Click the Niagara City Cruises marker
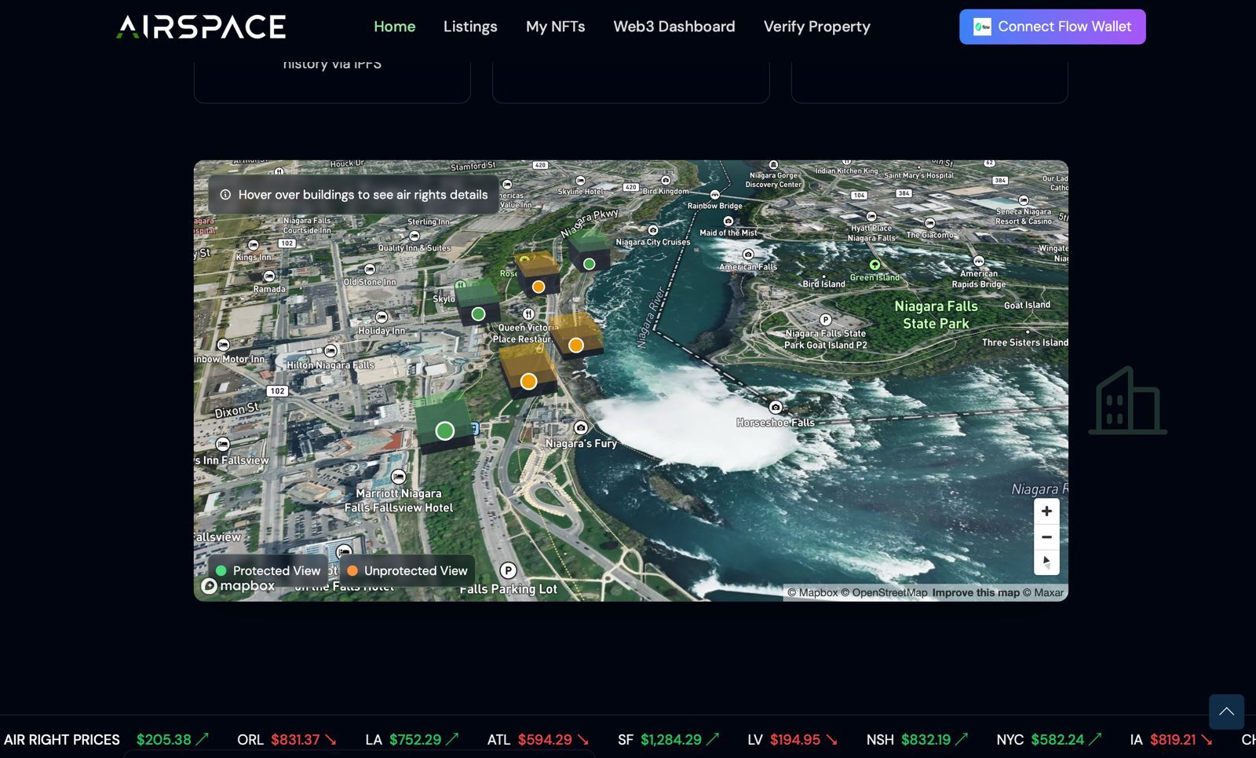Screen dimensions: 1256x758 point(653,230)
